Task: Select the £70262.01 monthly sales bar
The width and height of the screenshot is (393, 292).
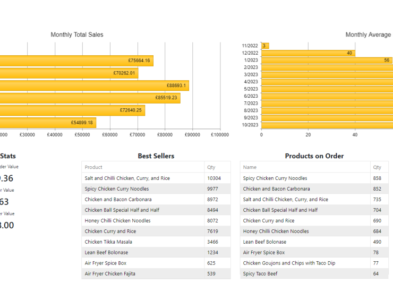Action: click(x=69, y=73)
